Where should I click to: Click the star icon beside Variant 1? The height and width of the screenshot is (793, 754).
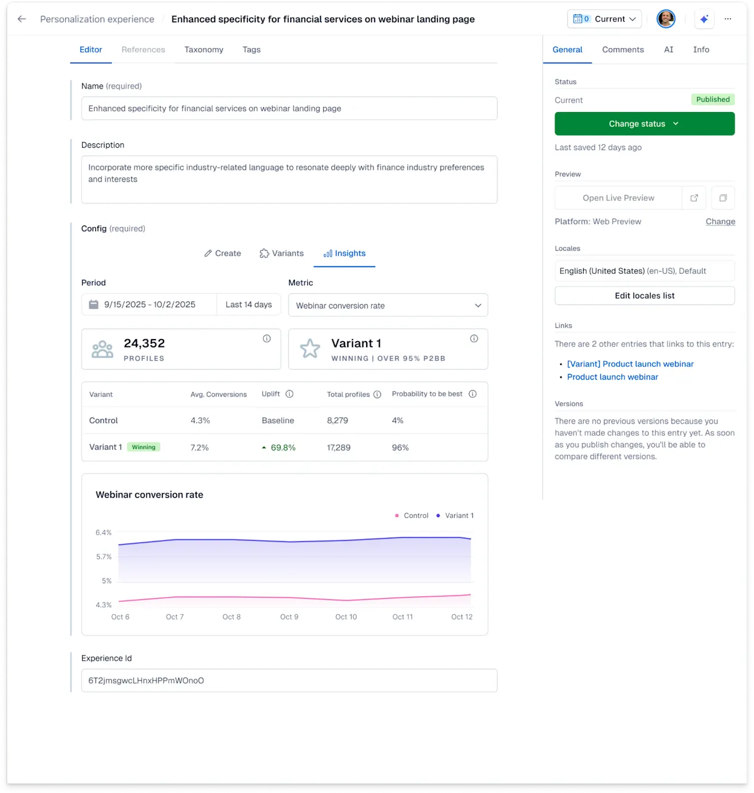tap(310, 349)
